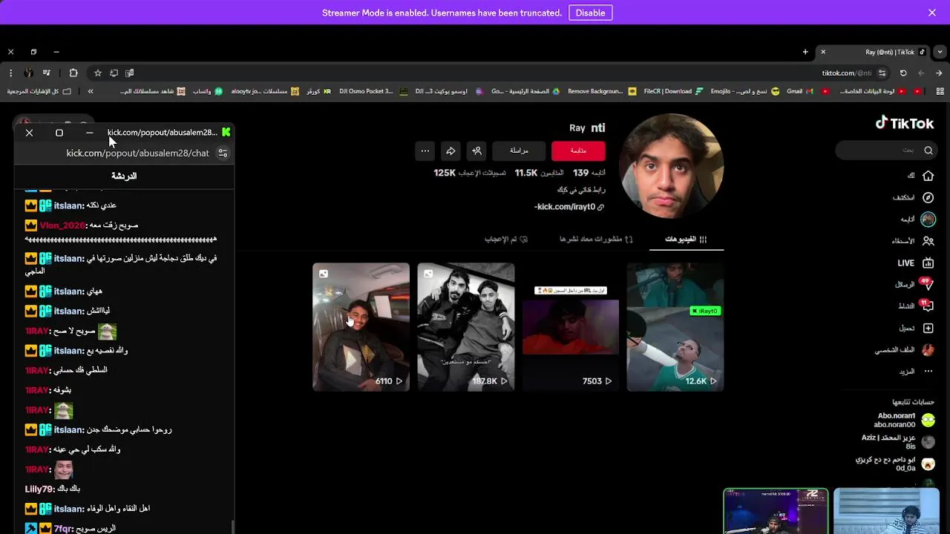Image resolution: width=950 pixels, height=534 pixels.
Task: Open the new tab plus button
Action: click(x=805, y=52)
